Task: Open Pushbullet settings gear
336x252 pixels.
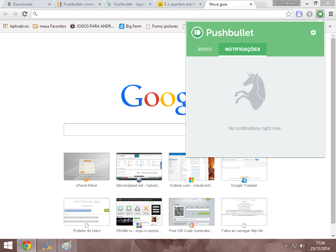Action: tap(313, 32)
